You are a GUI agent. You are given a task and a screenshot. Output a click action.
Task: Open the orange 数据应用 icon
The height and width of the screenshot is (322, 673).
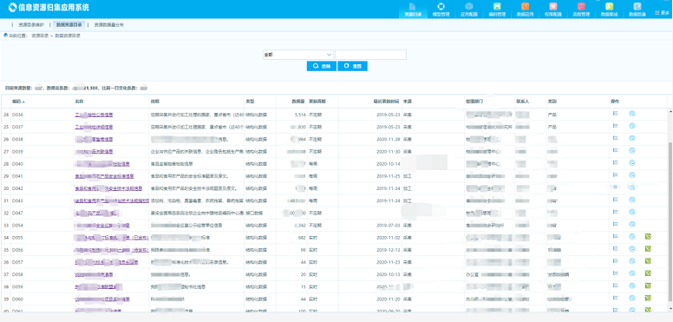(x=525, y=6)
